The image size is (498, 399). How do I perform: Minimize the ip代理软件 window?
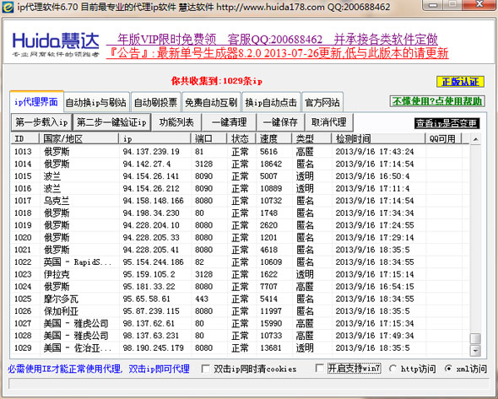[433, 5]
